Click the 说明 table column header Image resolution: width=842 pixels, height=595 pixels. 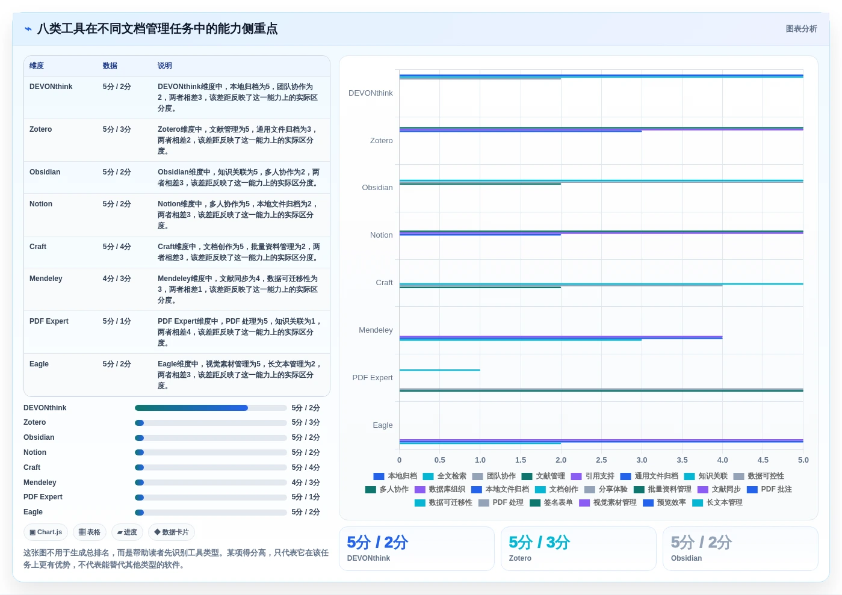point(165,66)
